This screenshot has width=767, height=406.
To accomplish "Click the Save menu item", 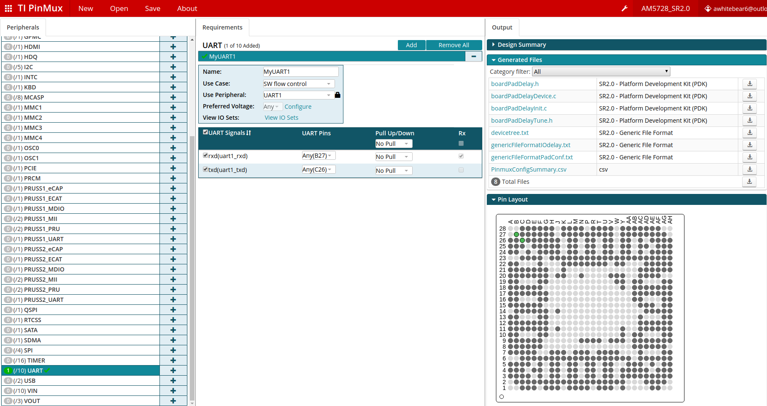I will 153,8.
